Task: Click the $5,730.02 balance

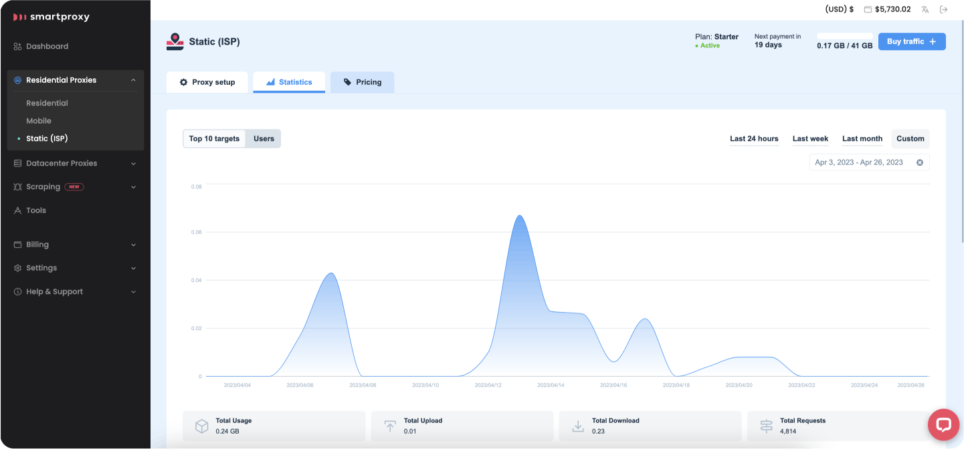Action: point(892,9)
